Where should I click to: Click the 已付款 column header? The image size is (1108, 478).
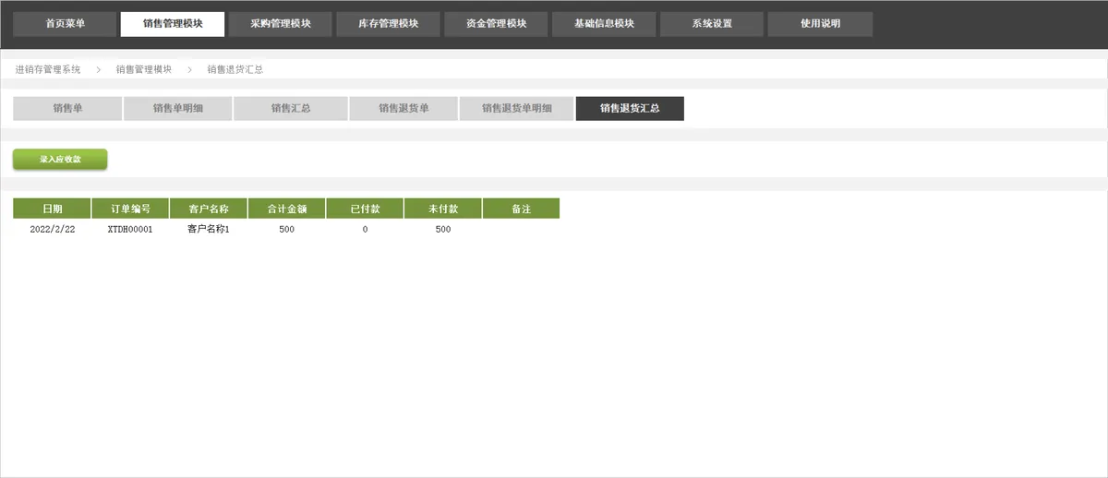pyautogui.click(x=365, y=209)
